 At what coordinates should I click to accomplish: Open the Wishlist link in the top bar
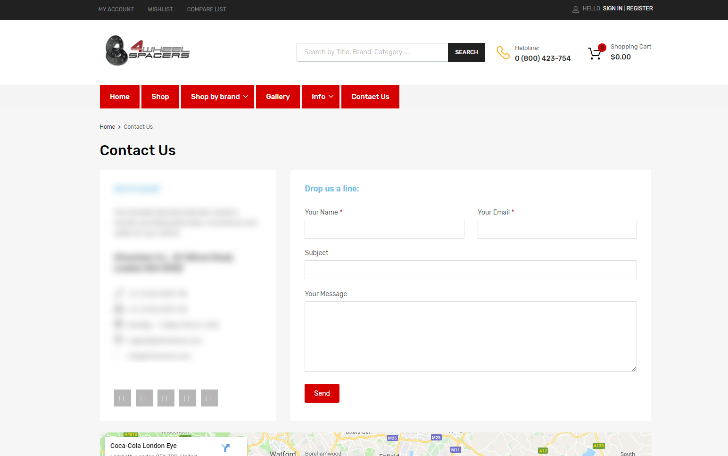coord(160,9)
